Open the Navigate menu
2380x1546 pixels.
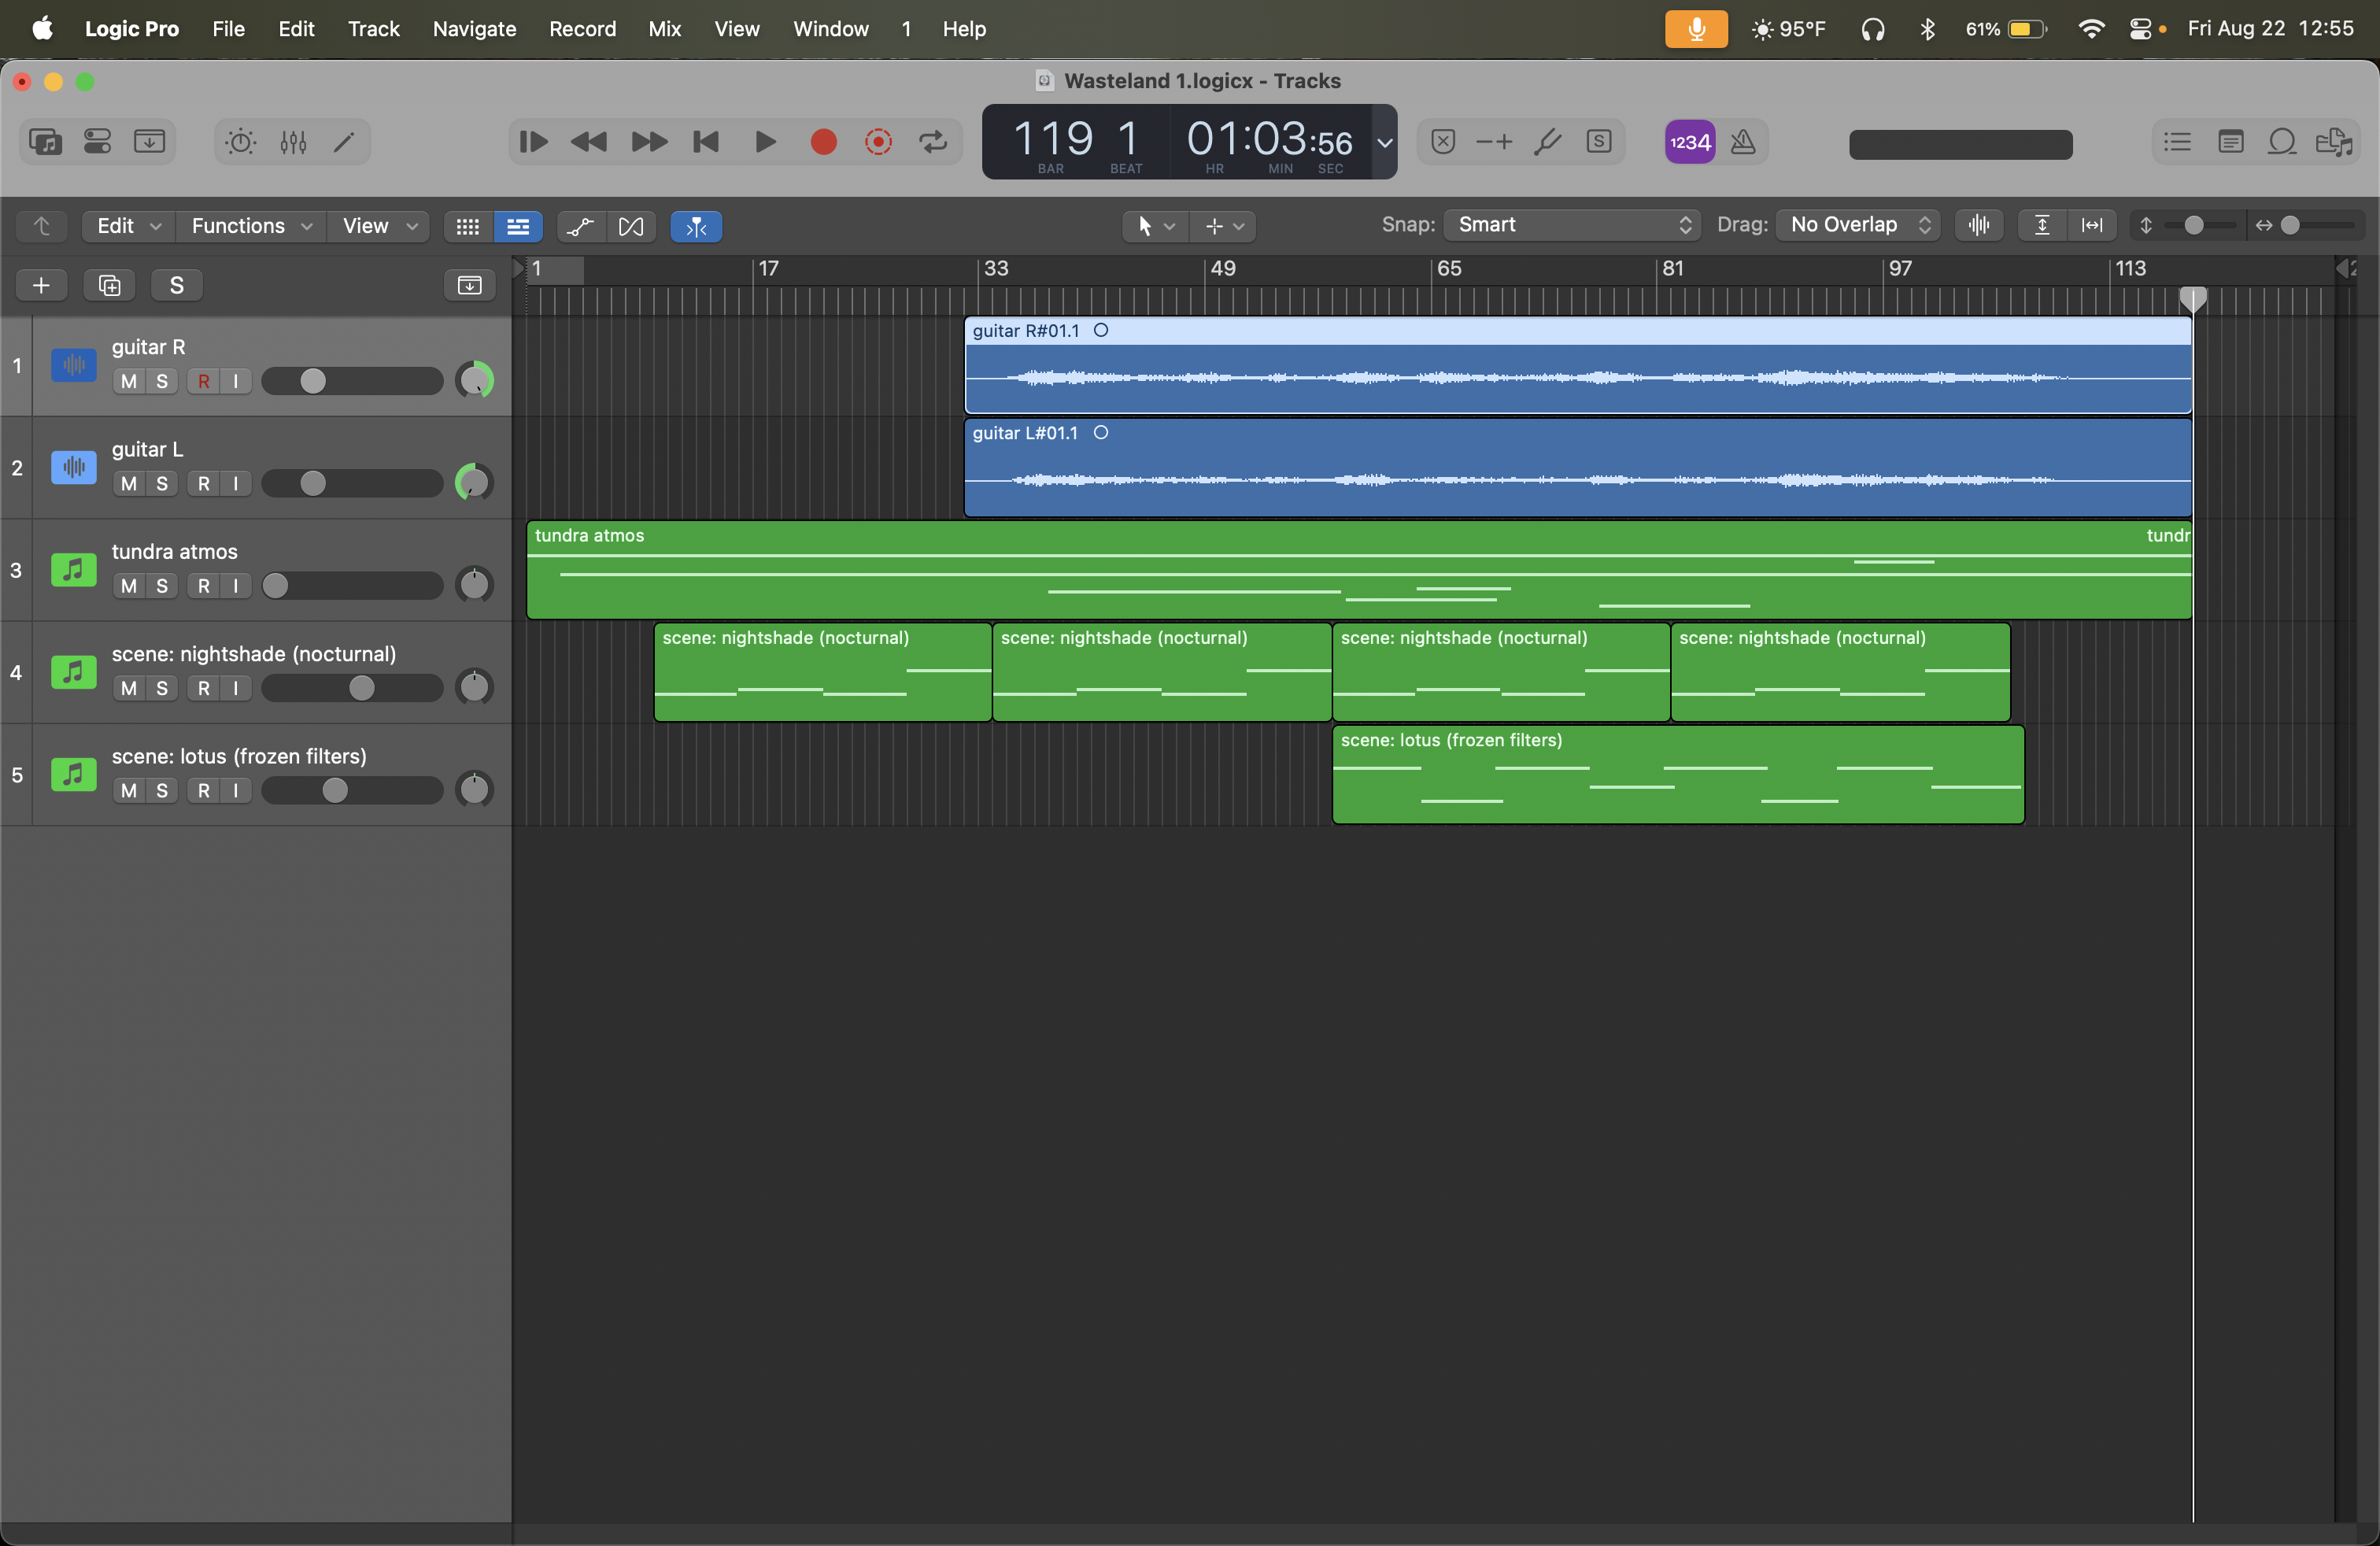(474, 29)
